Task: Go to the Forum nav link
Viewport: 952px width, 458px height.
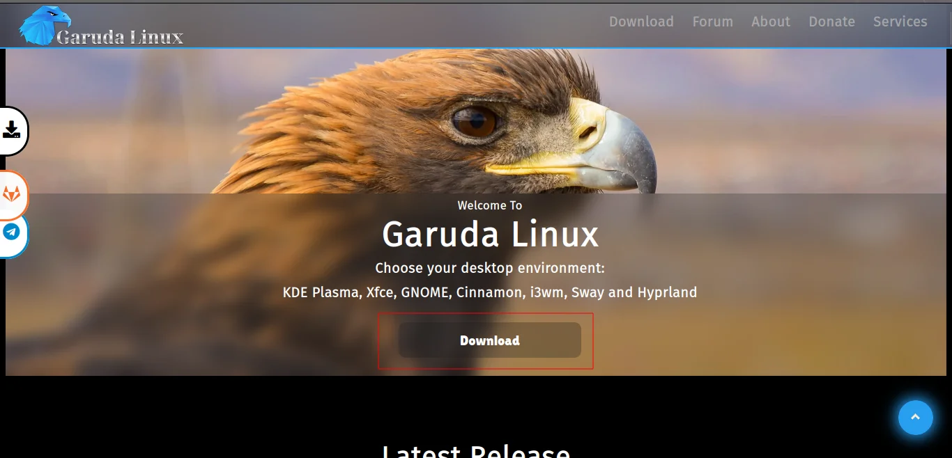Action: (x=712, y=22)
